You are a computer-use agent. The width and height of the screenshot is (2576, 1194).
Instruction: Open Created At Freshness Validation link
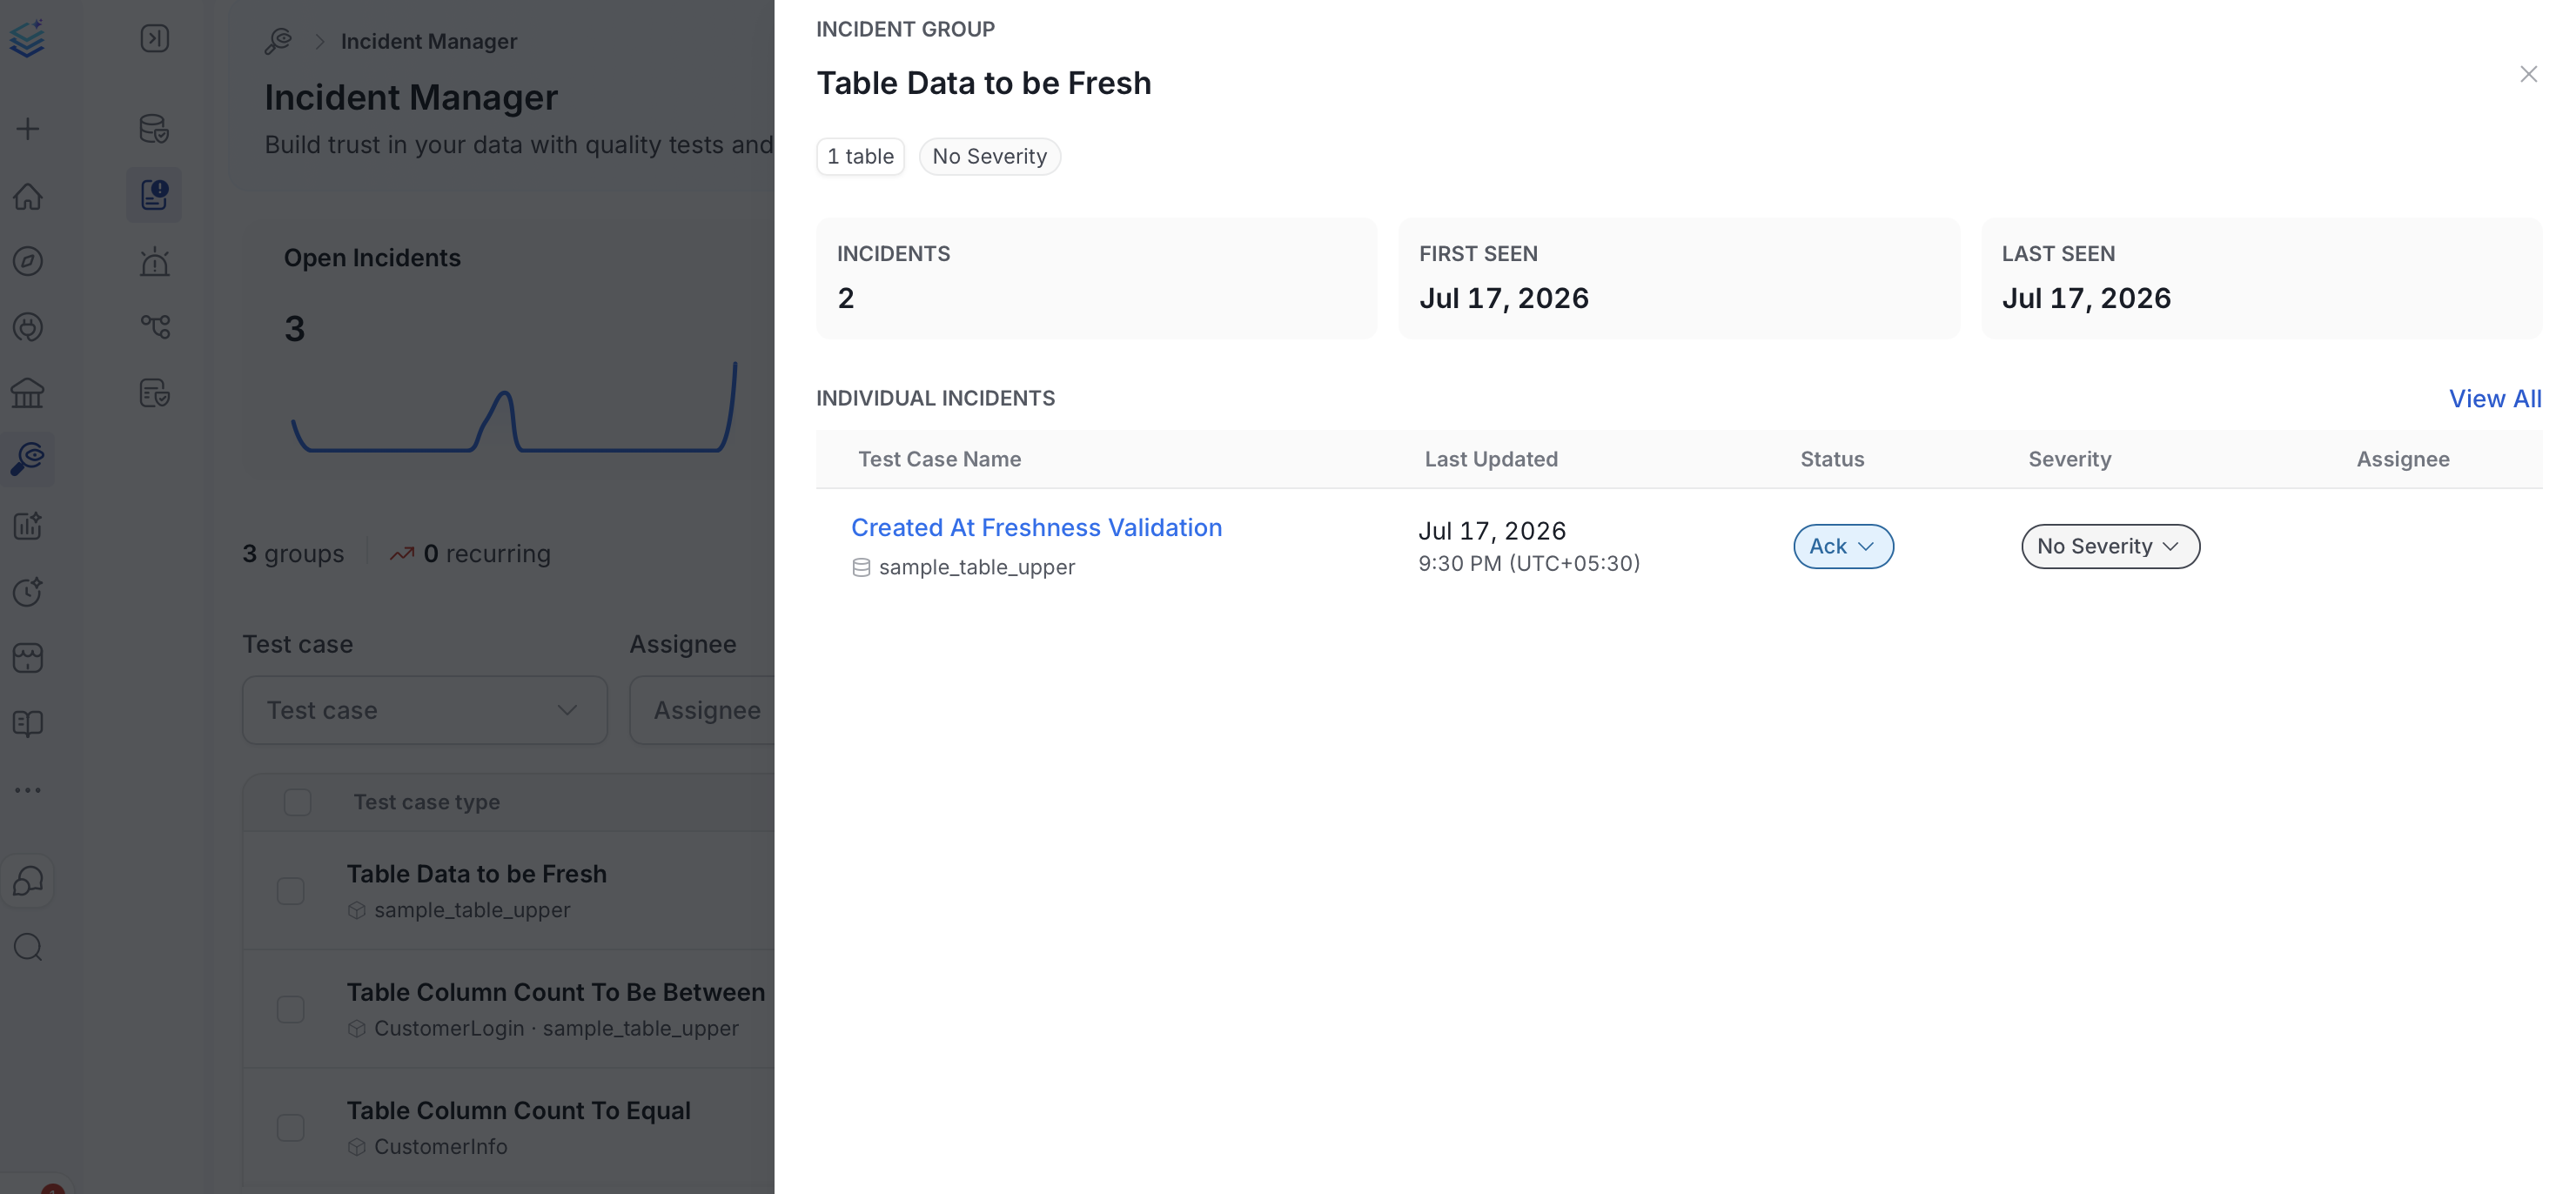coord(1036,527)
